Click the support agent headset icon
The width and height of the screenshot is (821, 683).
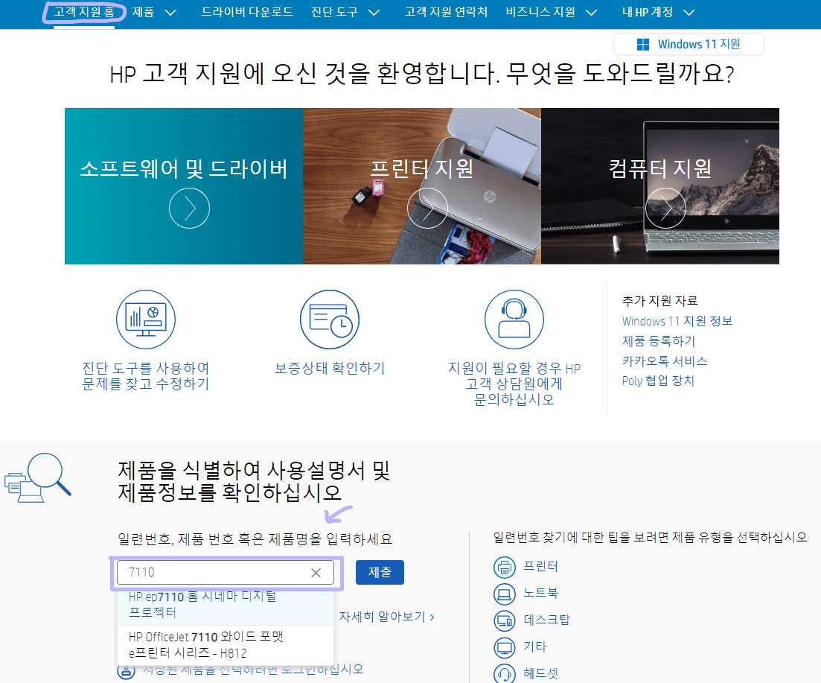pos(514,320)
